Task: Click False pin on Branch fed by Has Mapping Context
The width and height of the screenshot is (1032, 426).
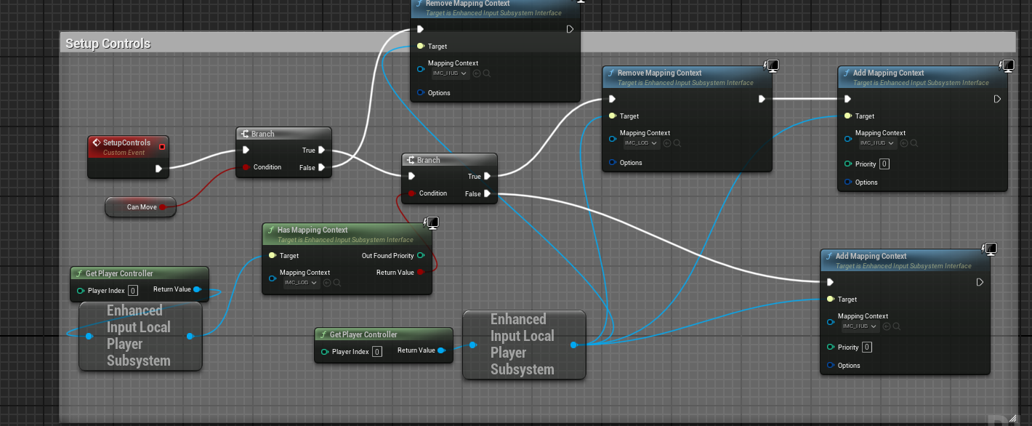Action: (x=487, y=193)
